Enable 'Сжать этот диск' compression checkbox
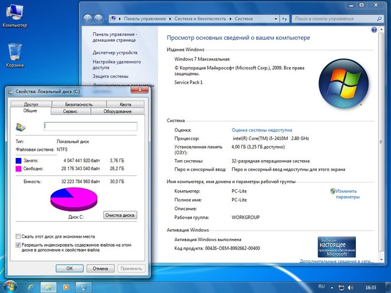The height and width of the screenshot is (293, 391). [18, 236]
